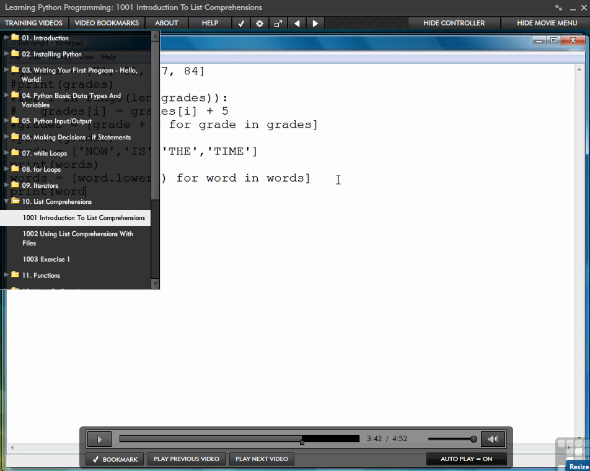
Task: Toggle Hide Controller button
Action: click(x=454, y=23)
